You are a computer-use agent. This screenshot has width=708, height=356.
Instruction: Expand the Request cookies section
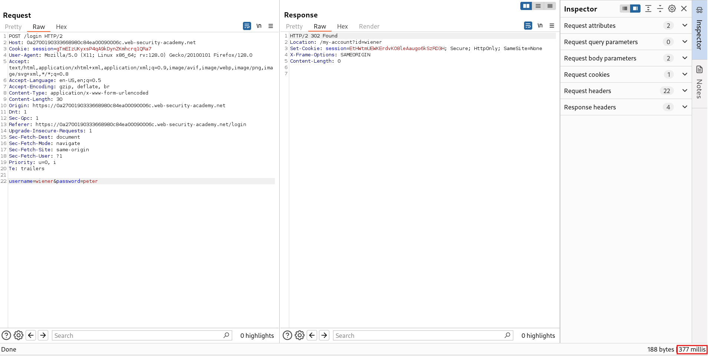(684, 74)
